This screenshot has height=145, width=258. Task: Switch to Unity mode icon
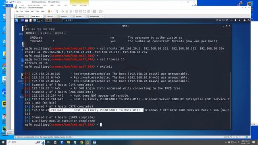[x=89, y=11]
